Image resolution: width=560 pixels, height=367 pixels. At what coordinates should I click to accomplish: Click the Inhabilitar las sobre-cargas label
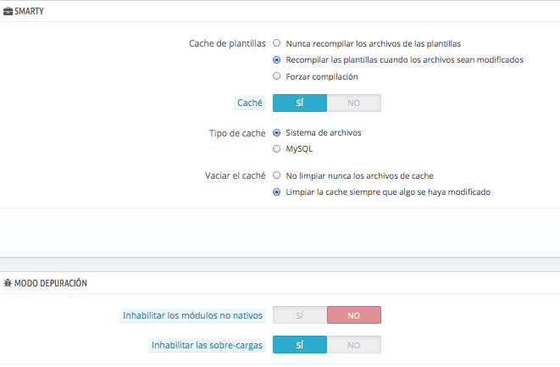[207, 345]
